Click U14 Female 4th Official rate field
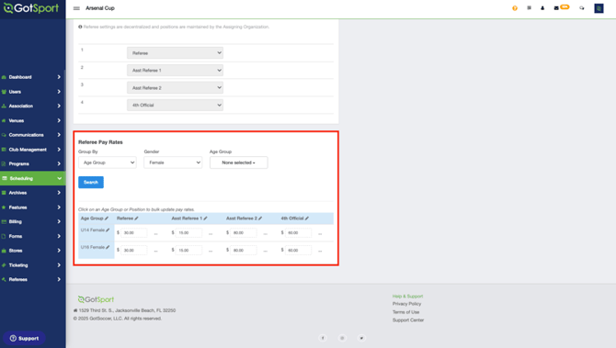616x348 pixels. [x=298, y=232]
